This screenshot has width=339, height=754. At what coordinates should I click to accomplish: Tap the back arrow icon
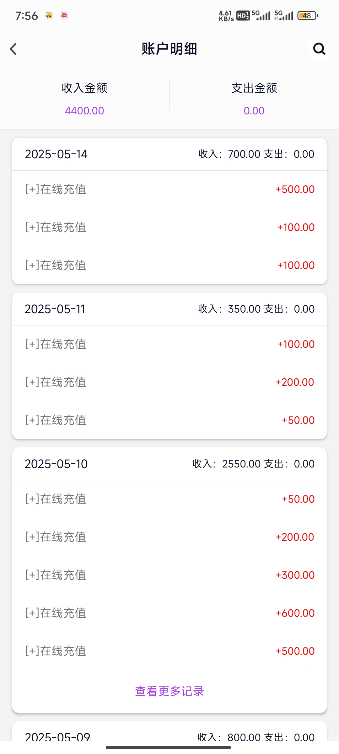13,49
